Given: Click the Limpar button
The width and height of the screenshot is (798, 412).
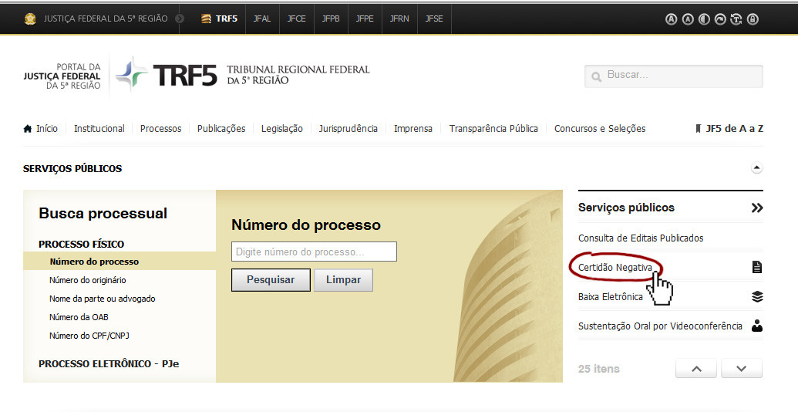Looking at the screenshot, I should (344, 279).
